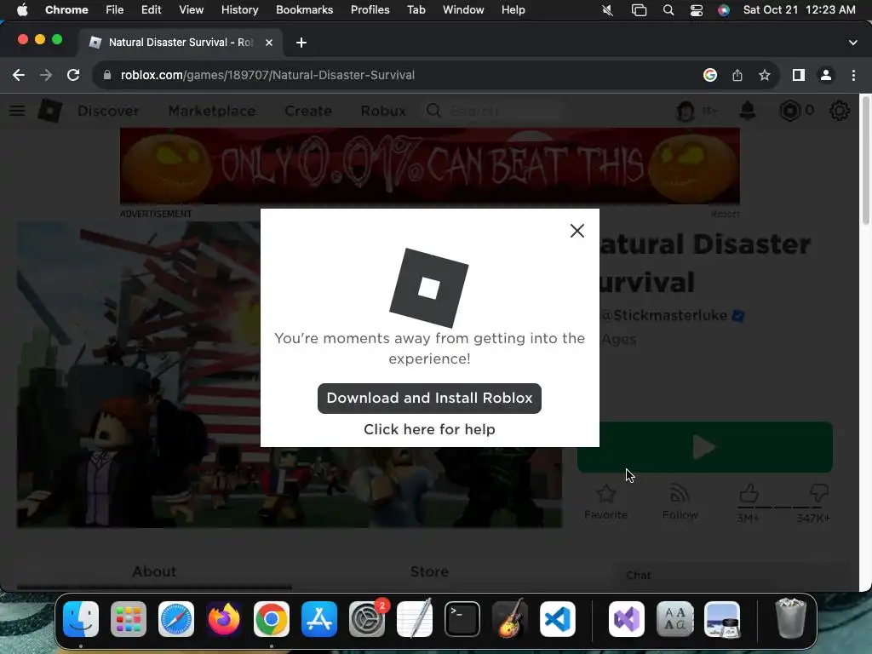Open the Bookmarks menu
Viewport: 872px width, 654px height.
click(304, 10)
